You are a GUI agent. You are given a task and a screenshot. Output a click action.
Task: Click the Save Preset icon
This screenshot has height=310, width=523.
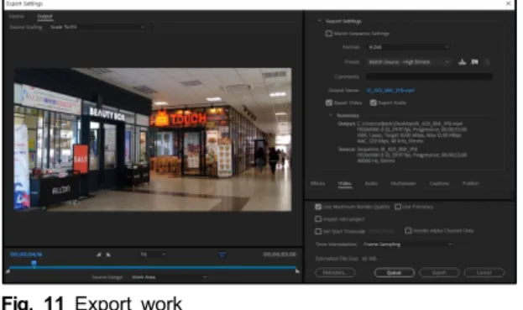pos(462,61)
